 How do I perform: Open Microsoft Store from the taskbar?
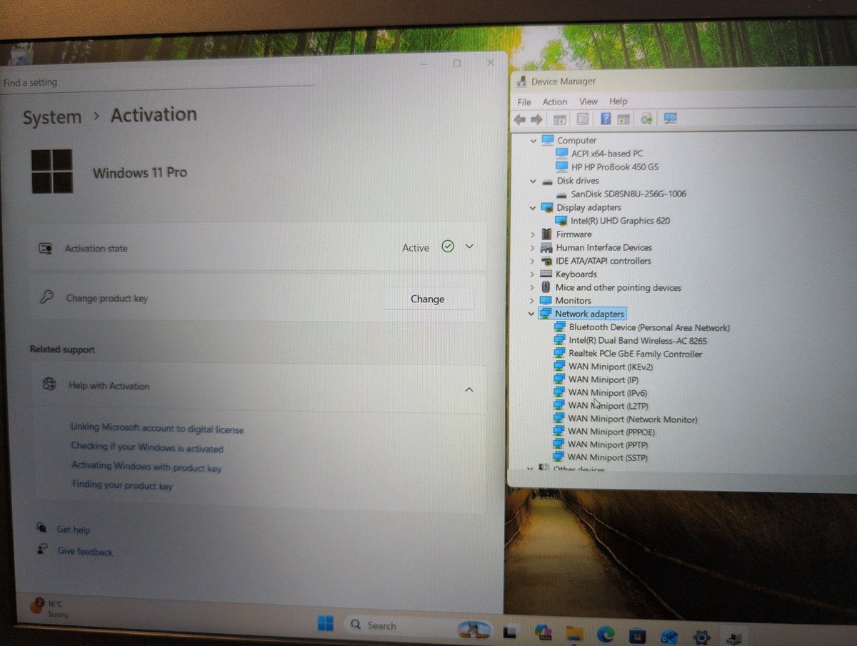click(x=637, y=635)
